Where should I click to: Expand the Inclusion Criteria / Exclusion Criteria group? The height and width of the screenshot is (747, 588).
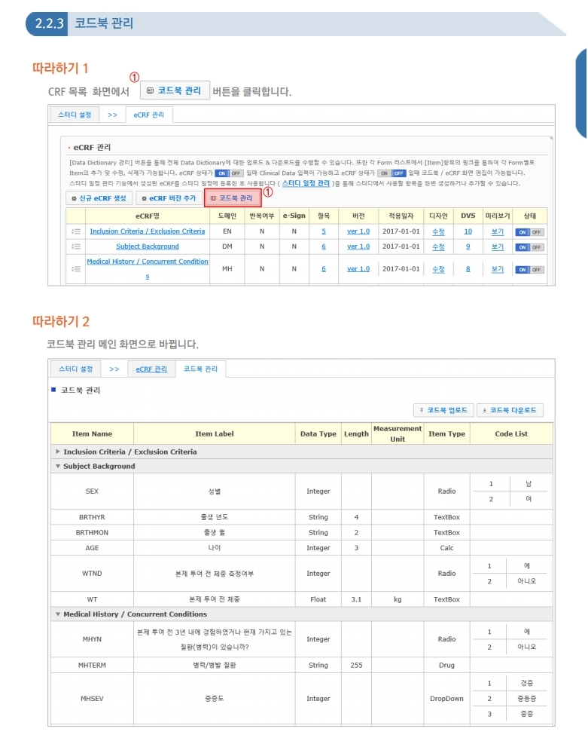pos(58,452)
